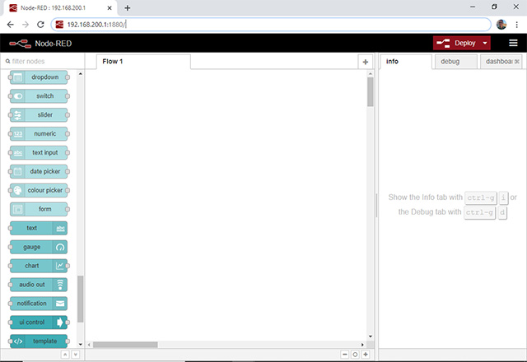Add a new flow tab with plus button
The width and height of the screenshot is (527, 362).
coord(365,62)
